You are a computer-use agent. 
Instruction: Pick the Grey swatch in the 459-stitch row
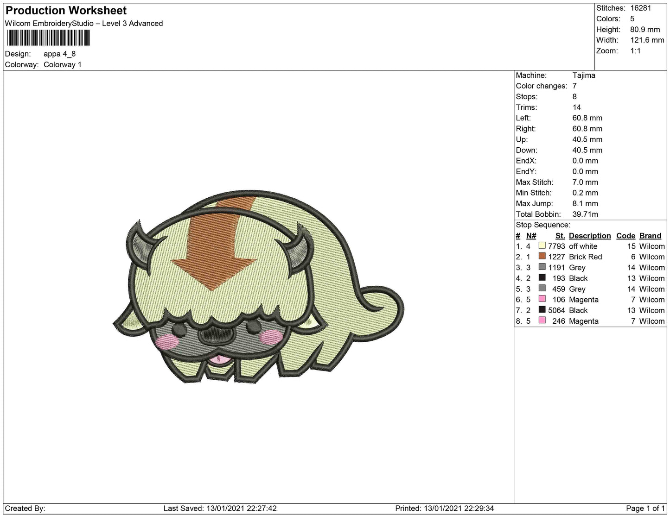click(542, 289)
